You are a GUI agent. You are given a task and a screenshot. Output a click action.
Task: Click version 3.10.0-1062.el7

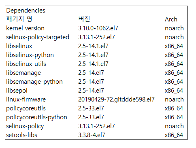[98, 28]
